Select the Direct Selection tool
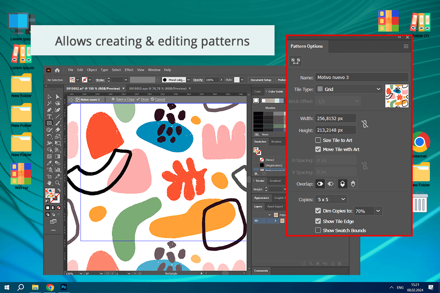The image size is (440, 293). [x=58, y=97]
